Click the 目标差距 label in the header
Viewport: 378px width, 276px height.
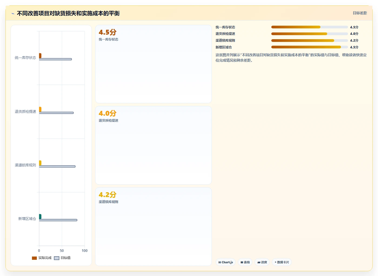[x=360, y=13]
